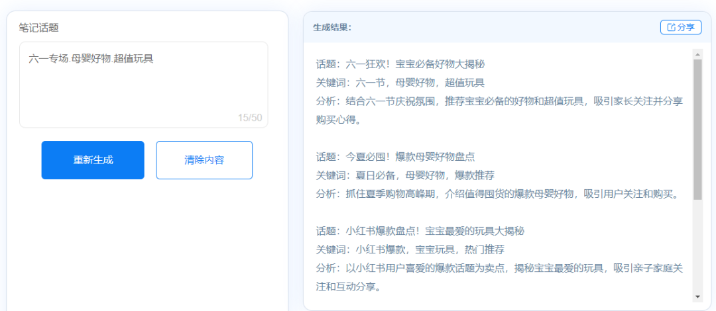The image size is (716, 311).
Task: Click text 话题：小红书爆款盘点！宝宝最爱的玩具大揭秘
Action: pos(420,231)
